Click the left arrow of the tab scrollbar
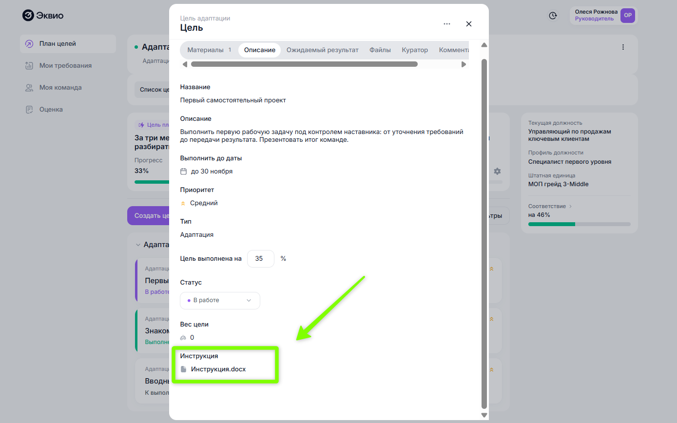Image resolution: width=677 pixels, height=423 pixels. click(x=185, y=64)
